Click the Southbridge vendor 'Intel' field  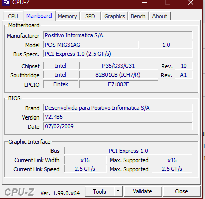point(61,75)
